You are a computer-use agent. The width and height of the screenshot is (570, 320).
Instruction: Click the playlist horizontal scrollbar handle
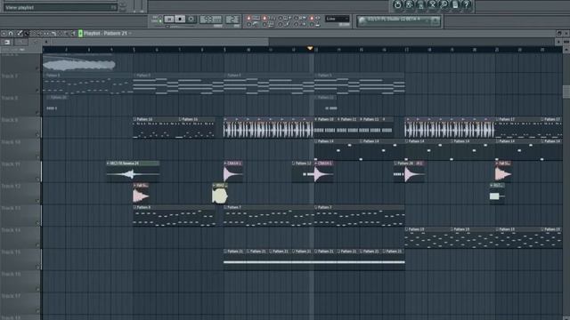tap(160, 42)
